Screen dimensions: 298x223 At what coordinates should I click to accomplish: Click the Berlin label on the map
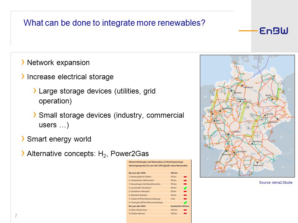(x=268, y=95)
